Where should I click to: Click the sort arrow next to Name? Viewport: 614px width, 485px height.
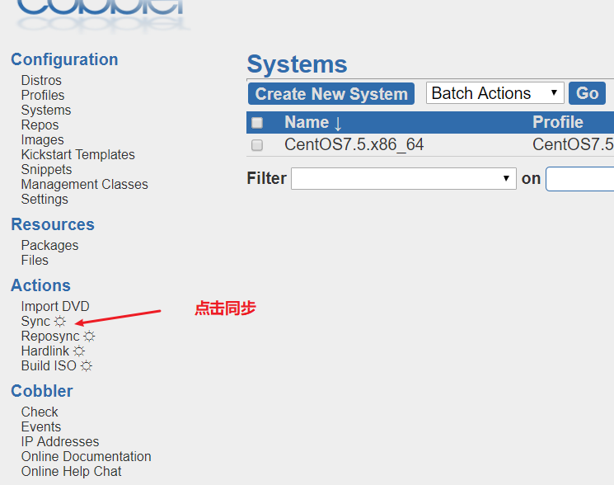[338, 123]
